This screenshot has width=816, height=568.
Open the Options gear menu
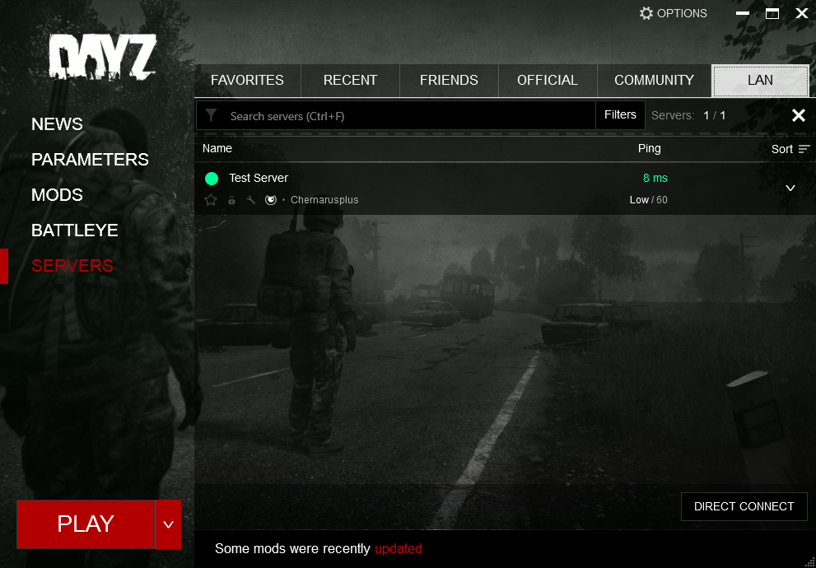(x=673, y=13)
